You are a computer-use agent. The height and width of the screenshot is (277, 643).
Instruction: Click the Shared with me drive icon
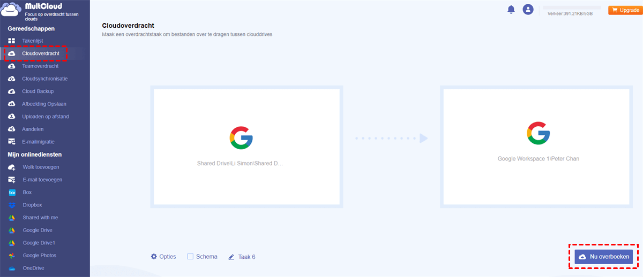click(12, 218)
